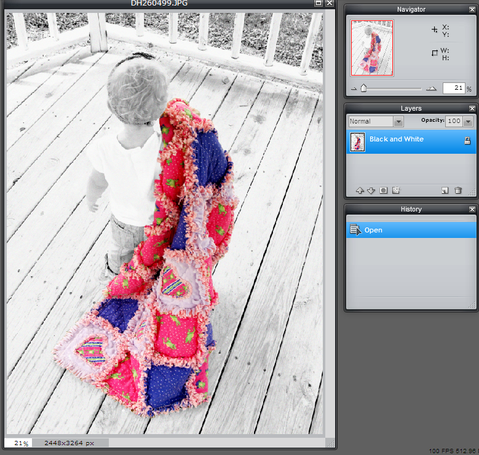Select the Black and White layer thumbnail

coord(357,142)
